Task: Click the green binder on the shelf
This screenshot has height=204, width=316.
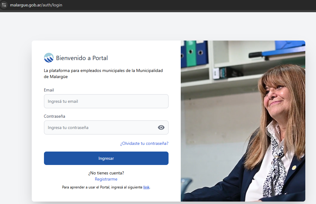Action: tap(191, 53)
